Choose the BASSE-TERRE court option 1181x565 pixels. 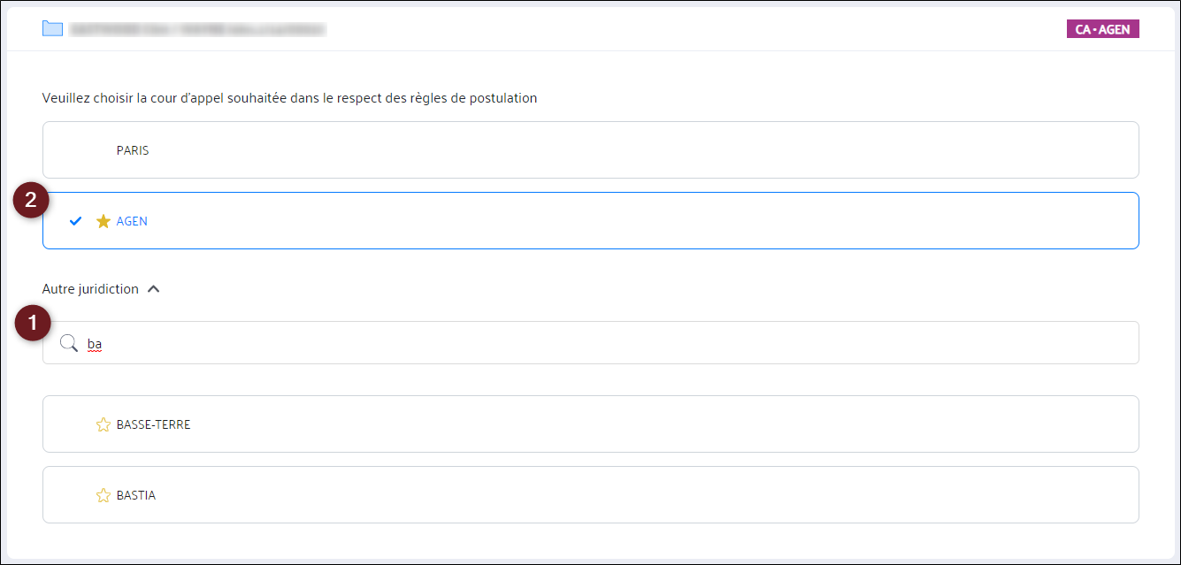[153, 424]
